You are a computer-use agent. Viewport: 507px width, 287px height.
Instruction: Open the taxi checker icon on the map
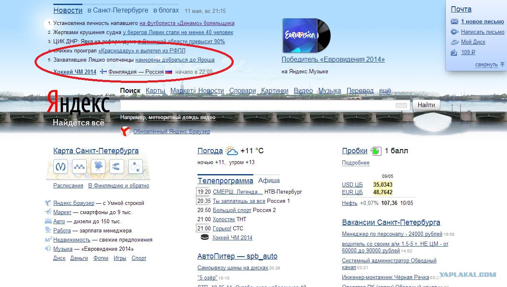[x=80, y=167]
